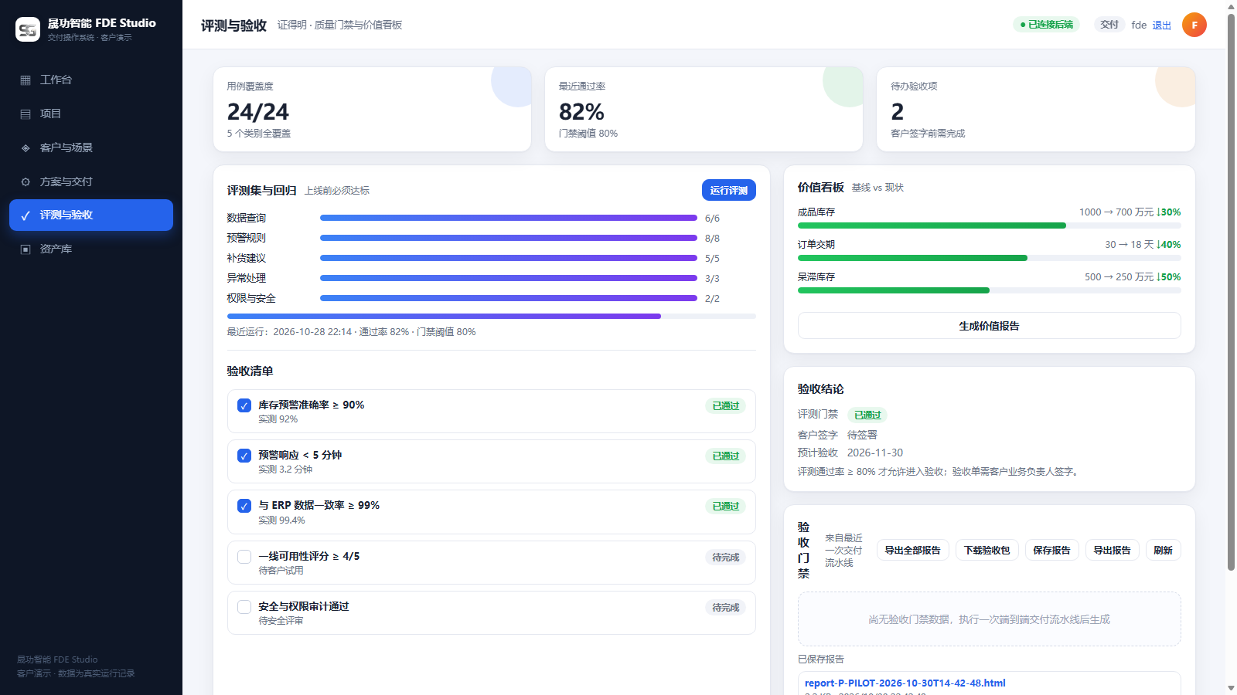1237x695 pixels.
Task: Click the 资产库 box icon
Action: point(26,249)
